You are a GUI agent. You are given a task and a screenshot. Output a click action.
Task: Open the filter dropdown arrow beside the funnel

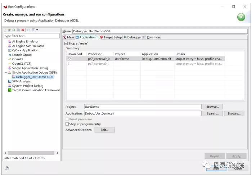[x=37, y=30]
